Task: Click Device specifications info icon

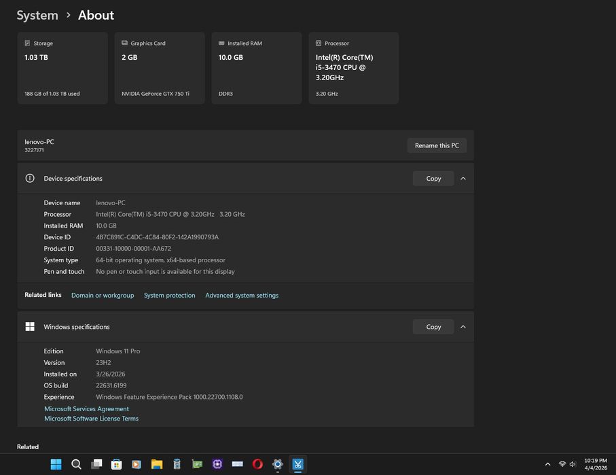Action: 30,178
